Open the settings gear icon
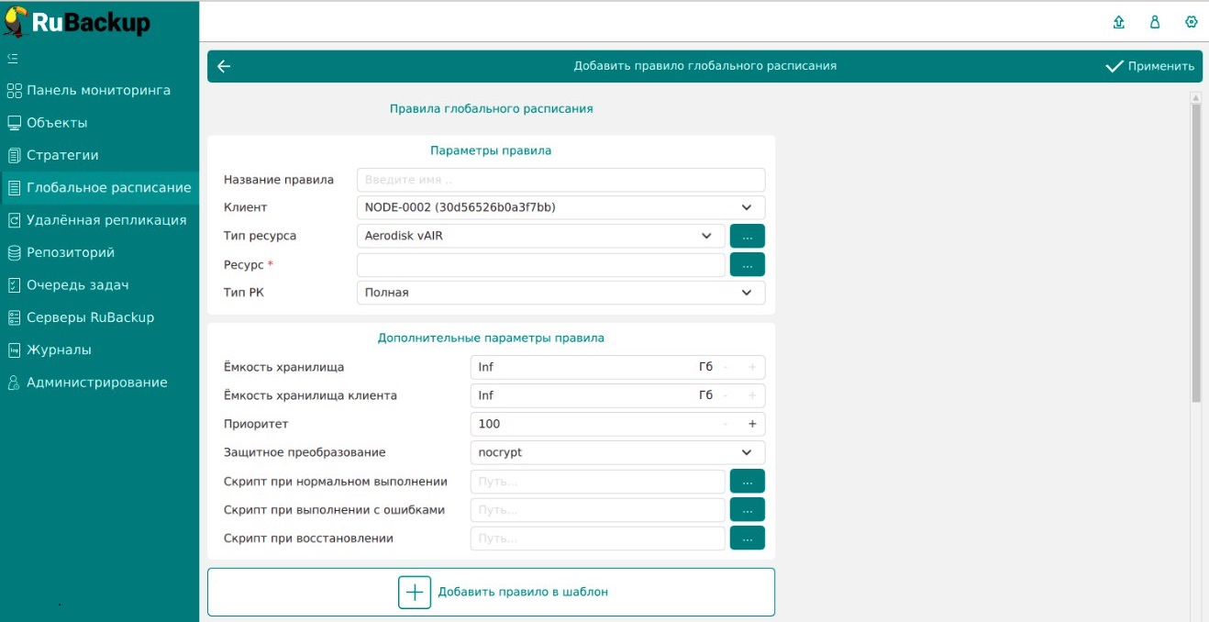 1191,22
